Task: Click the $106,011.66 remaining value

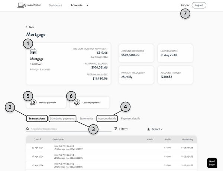Action: (x=187, y=165)
